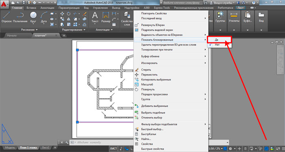Open the Вставка ribbon tab
The height and width of the screenshot is (152, 285).
[31, 8]
